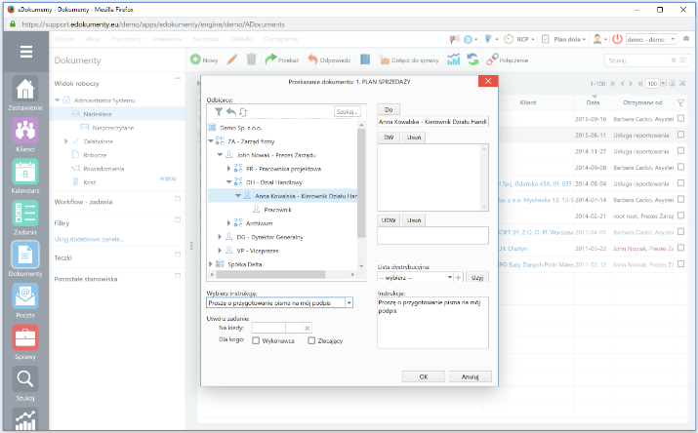Click the filter funnel icon in Odbiorcy

[x=218, y=112]
